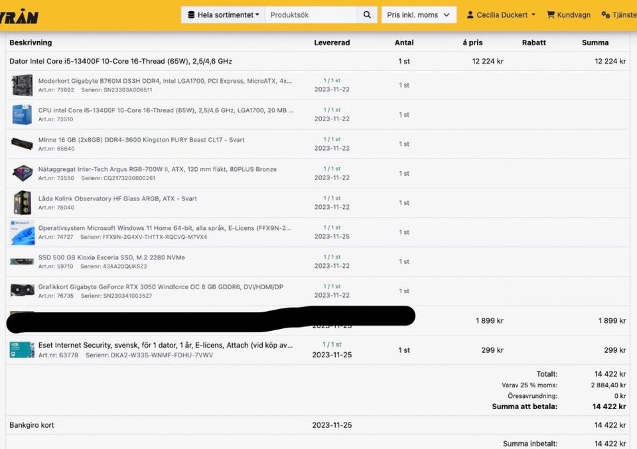Open Låda Kolink Observatory HF link

coord(117,198)
